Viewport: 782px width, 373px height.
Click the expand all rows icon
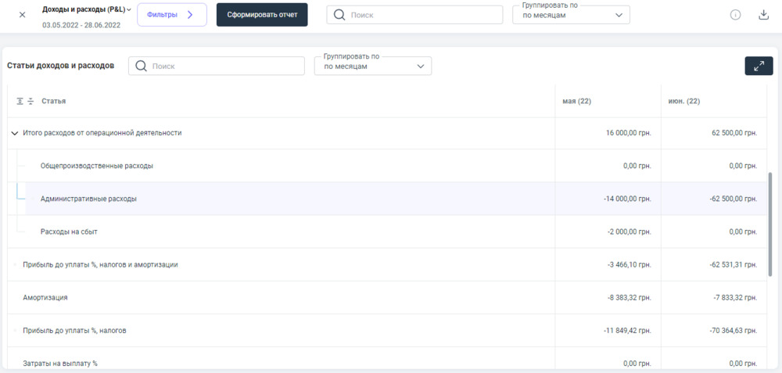20,102
